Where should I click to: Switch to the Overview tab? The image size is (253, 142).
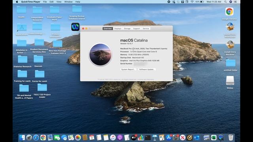pyautogui.click(x=108, y=28)
